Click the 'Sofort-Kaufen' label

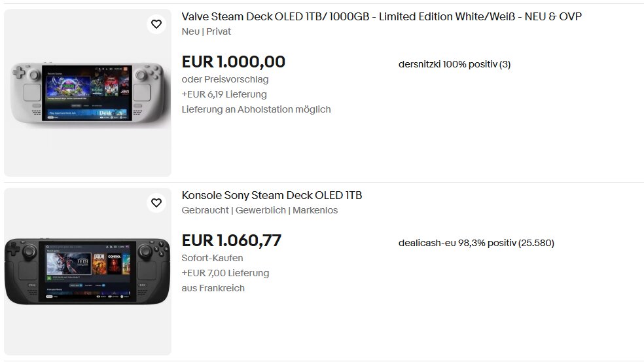click(x=212, y=258)
